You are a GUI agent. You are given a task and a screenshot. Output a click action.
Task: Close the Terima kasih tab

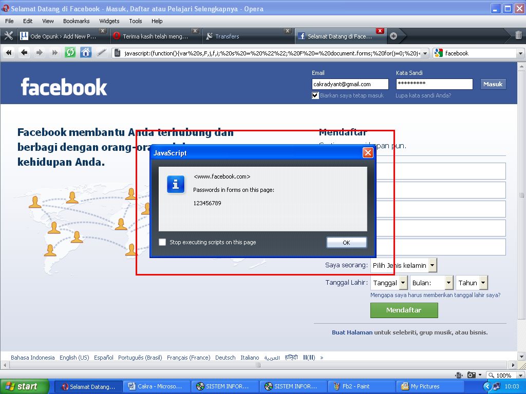coord(195,31)
